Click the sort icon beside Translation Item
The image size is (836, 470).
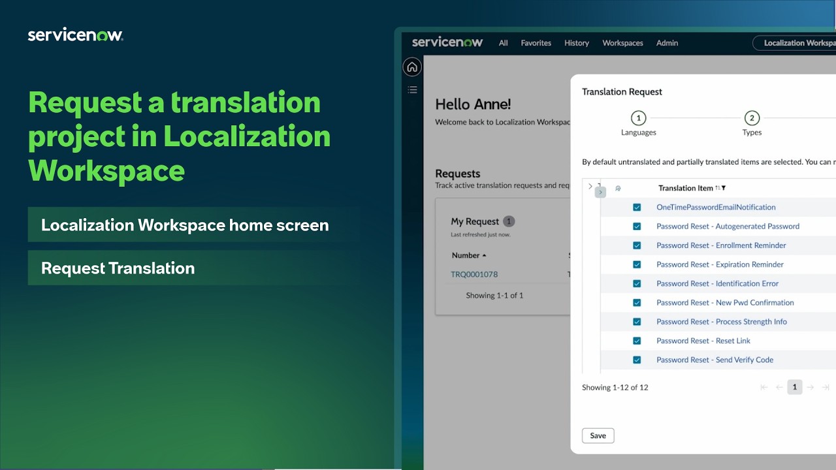tap(717, 188)
